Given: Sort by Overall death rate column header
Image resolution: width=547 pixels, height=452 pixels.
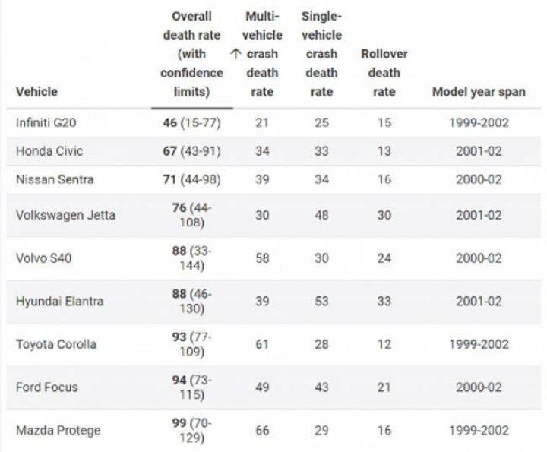Looking at the screenshot, I should [x=191, y=54].
